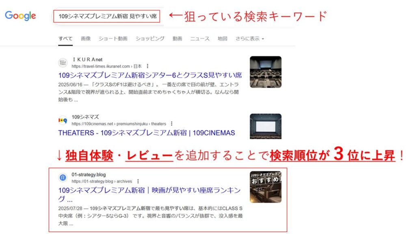416x234 pixels.
Task: Click the 01-strategy.blog site name
Action: pos(89,175)
